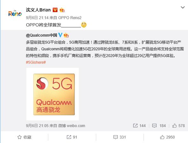Like the Qualcomm post with 578 likes
188x143 pixels.
point(178,126)
